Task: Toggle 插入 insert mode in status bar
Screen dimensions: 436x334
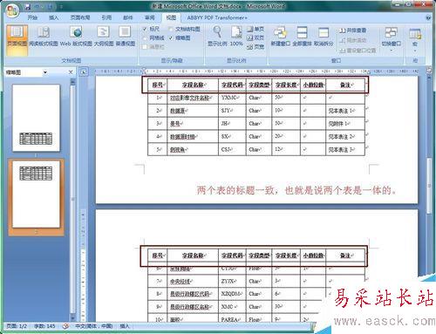Action: tap(125, 326)
